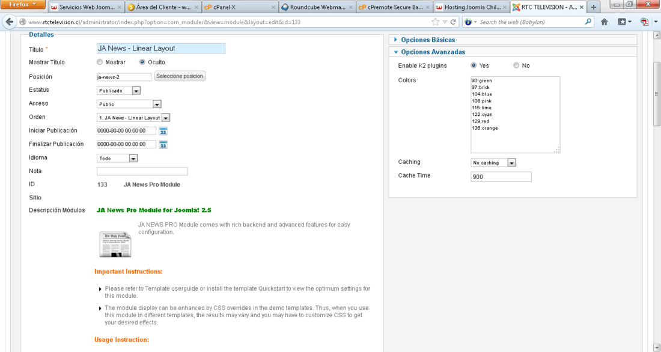Open the Orden dropdown
661x352 pixels.
tap(133, 118)
